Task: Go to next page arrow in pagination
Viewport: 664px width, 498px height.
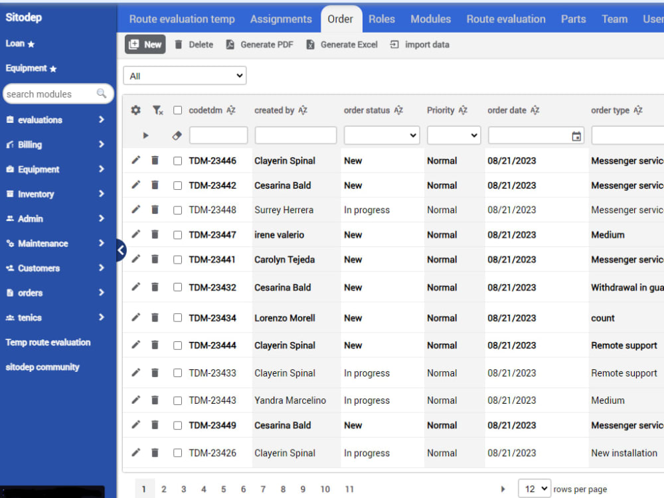Action: point(503,489)
